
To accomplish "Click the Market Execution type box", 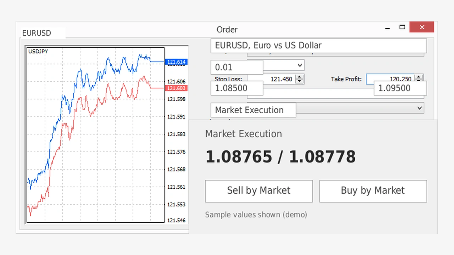I will 253,110.
